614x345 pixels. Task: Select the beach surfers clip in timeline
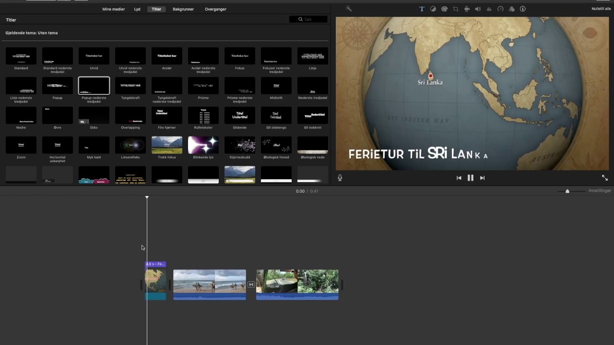[210, 285]
